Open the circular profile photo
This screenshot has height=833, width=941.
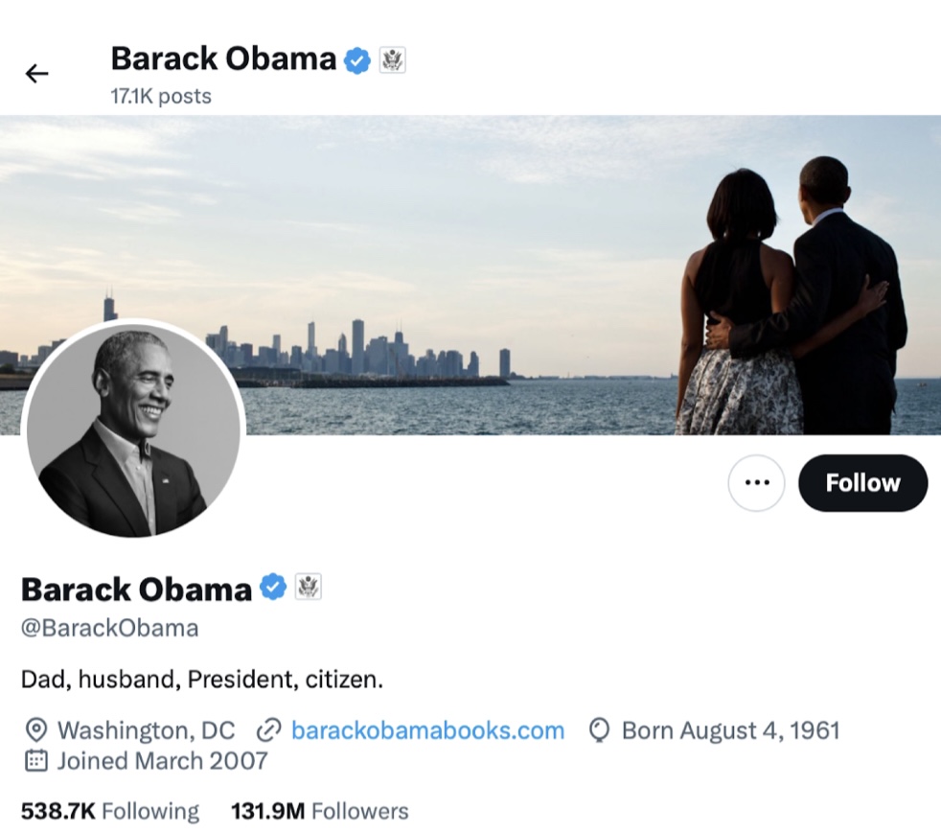pos(133,428)
